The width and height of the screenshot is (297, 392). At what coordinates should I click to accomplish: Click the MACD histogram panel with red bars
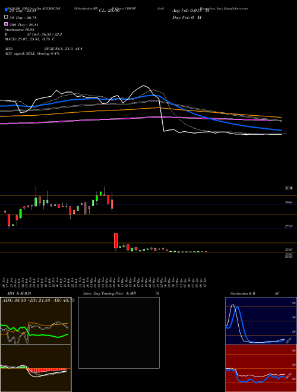point(36,368)
